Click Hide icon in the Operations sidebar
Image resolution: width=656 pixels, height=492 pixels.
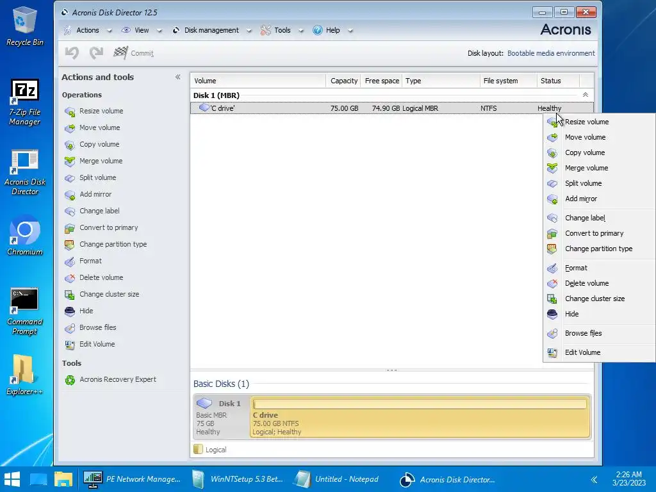(70, 311)
